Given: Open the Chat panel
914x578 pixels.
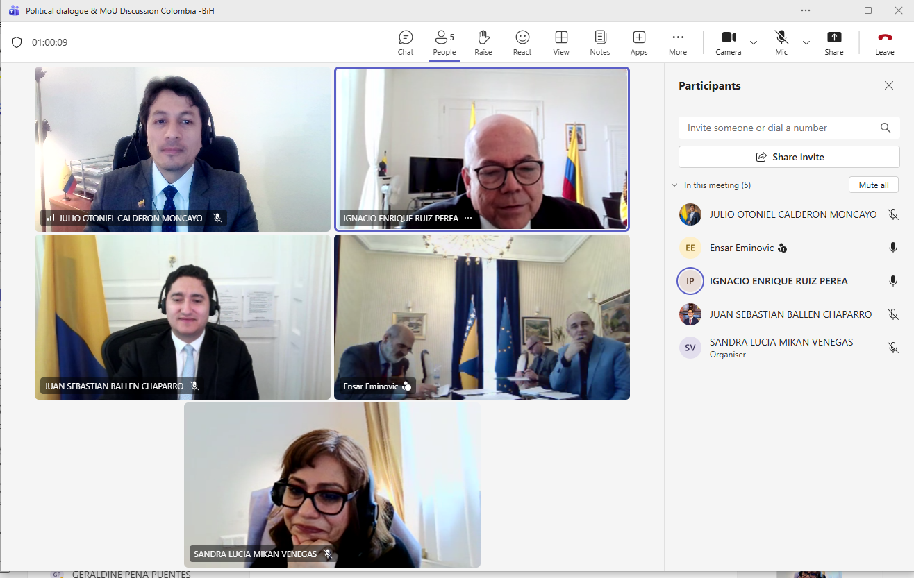Looking at the screenshot, I should tap(406, 43).
